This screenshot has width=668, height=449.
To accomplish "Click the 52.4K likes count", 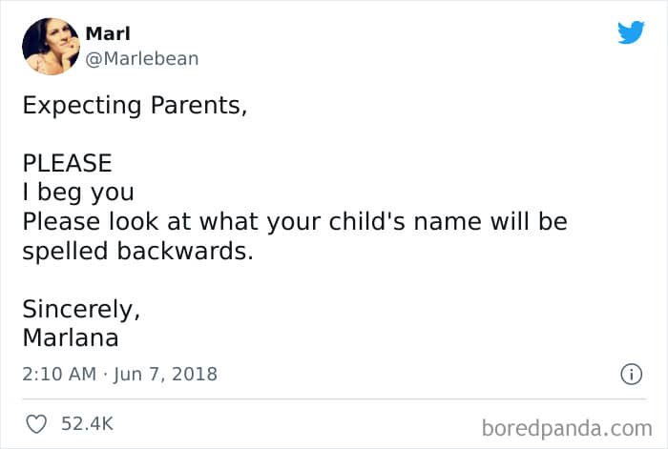I will click(x=88, y=423).
